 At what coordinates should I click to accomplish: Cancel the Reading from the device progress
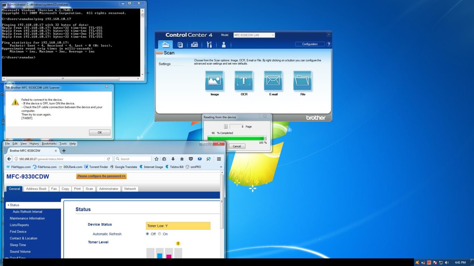point(237,146)
